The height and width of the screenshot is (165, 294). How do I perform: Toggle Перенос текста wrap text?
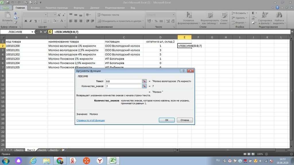(x=108, y=15)
